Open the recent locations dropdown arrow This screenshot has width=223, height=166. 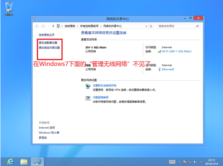(x=48, y=26)
